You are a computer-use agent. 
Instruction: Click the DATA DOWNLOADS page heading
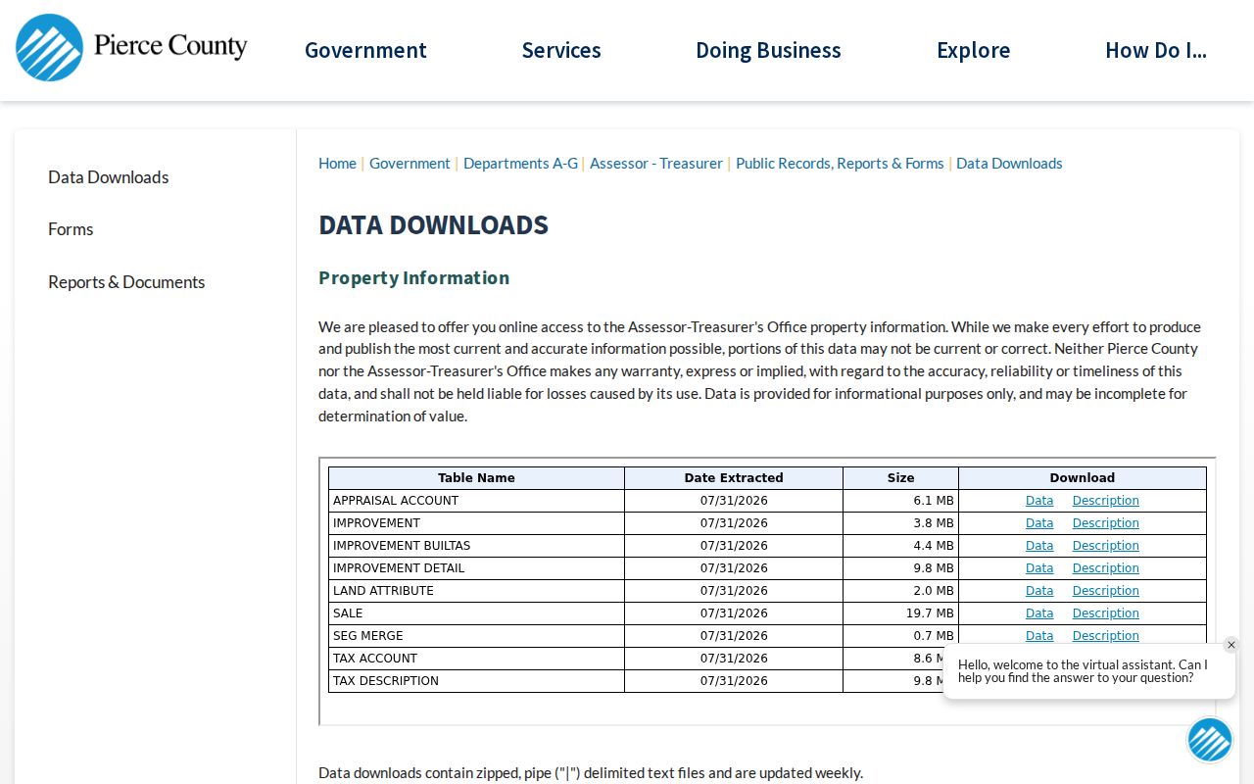click(x=433, y=225)
